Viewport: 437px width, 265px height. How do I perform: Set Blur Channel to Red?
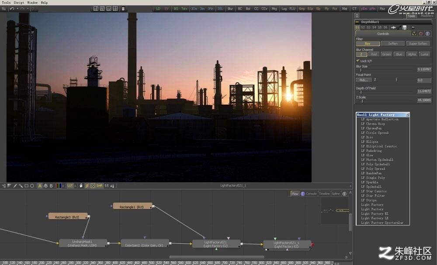tap(374, 54)
